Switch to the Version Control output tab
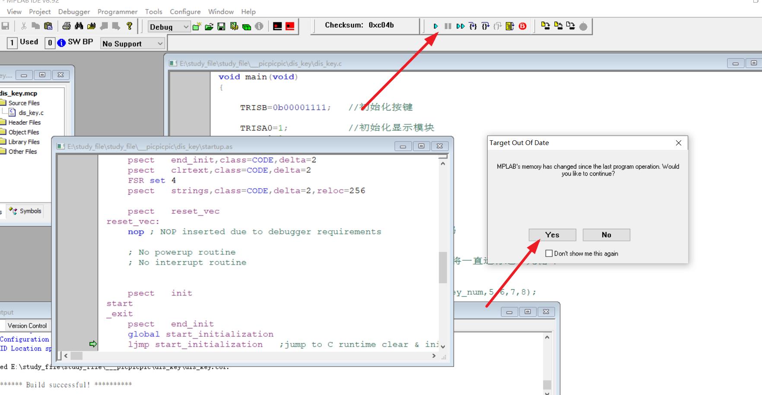The width and height of the screenshot is (762, 395). (x=27, y=326)
